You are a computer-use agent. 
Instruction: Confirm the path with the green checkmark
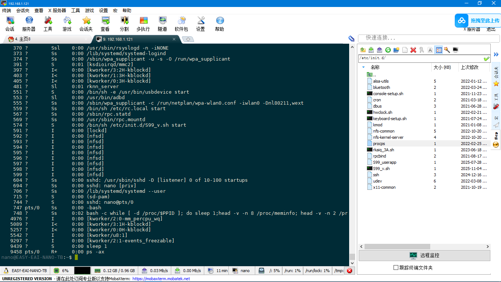coord(486,59)
